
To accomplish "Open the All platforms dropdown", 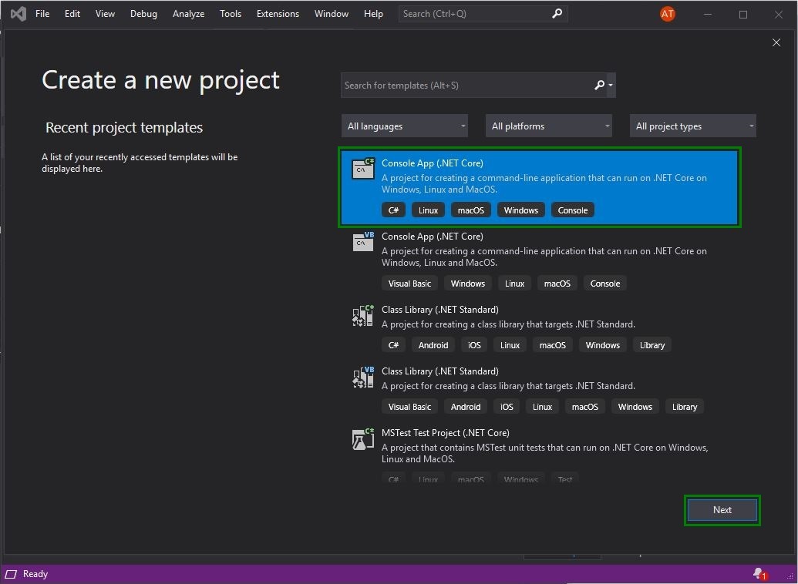I will [x=549, y=126].
